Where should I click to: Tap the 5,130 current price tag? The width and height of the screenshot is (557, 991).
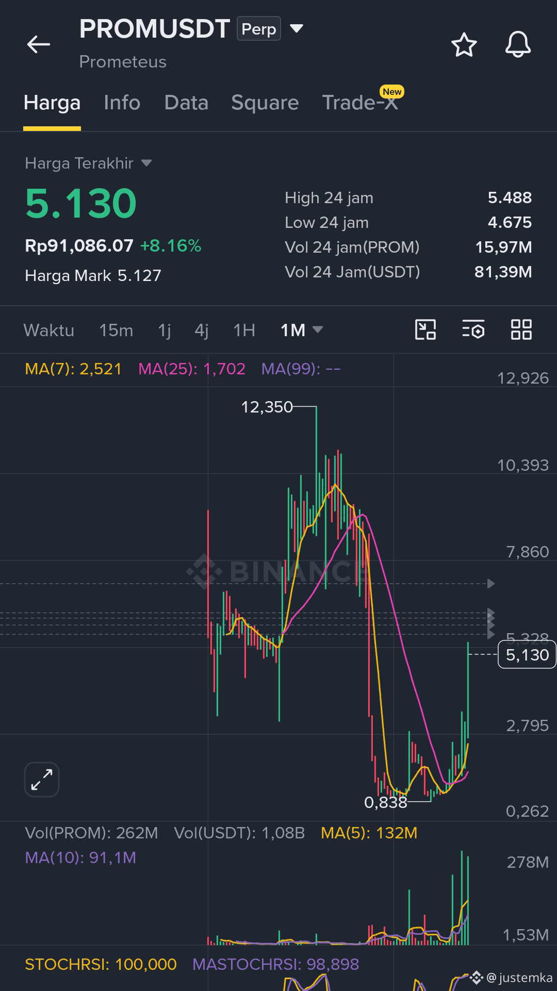pos(527,655)
